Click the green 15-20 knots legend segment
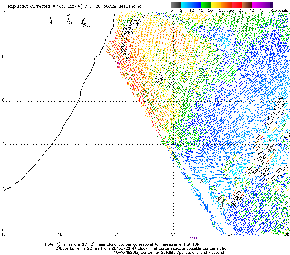290x255 pixels. click(206, 5)
